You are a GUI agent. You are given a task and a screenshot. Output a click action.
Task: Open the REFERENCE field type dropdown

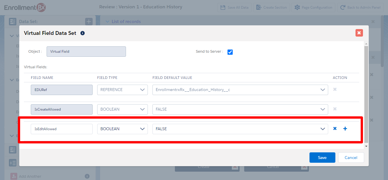coord(122,90)
